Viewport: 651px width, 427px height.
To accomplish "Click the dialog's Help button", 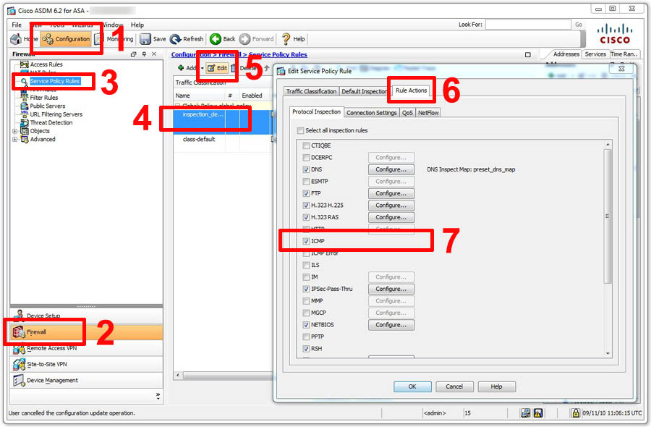I will tap(496, 386).
